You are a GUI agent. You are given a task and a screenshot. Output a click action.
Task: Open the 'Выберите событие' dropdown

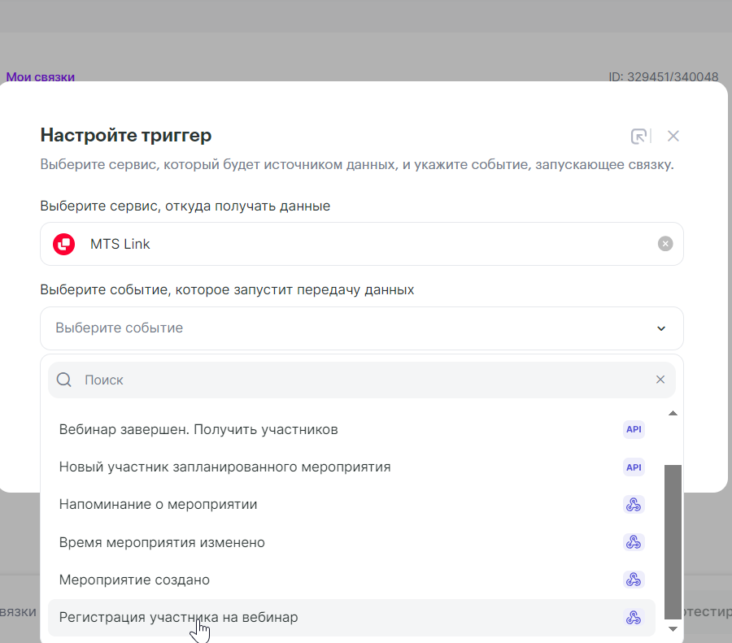362,328
